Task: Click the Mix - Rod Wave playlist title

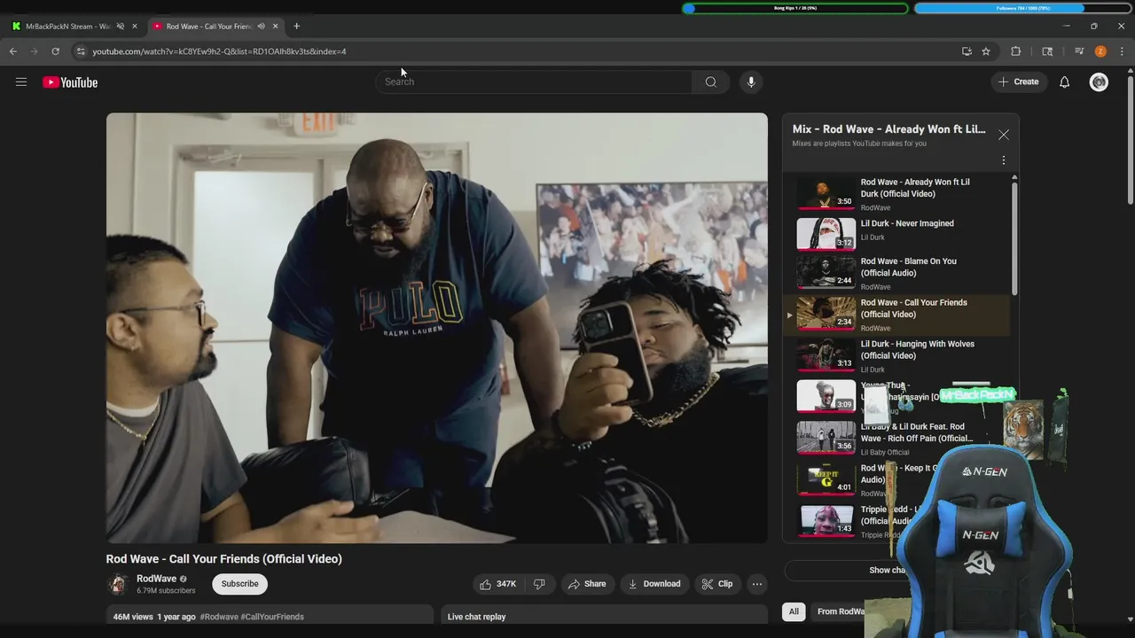Action: click(888, 129)
